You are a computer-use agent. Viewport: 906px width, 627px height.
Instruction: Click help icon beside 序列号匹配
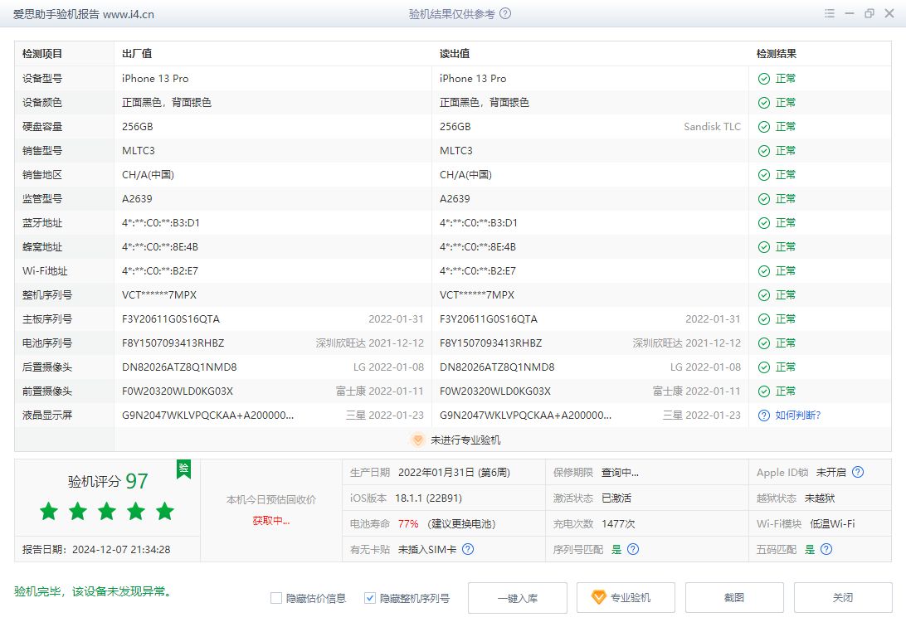631,549
